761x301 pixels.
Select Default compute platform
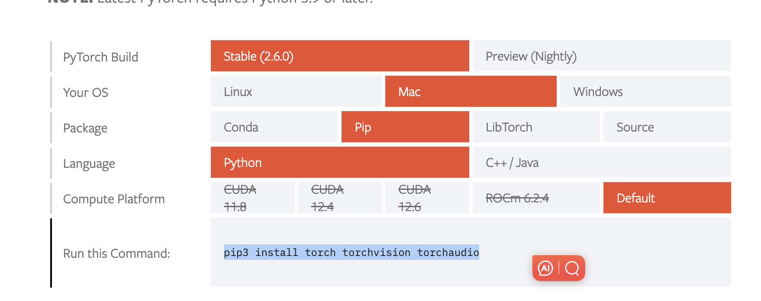[x=667, y=198]
